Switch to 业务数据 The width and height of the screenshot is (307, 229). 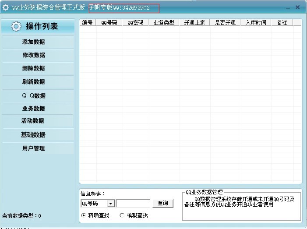[x=38, y=109]
